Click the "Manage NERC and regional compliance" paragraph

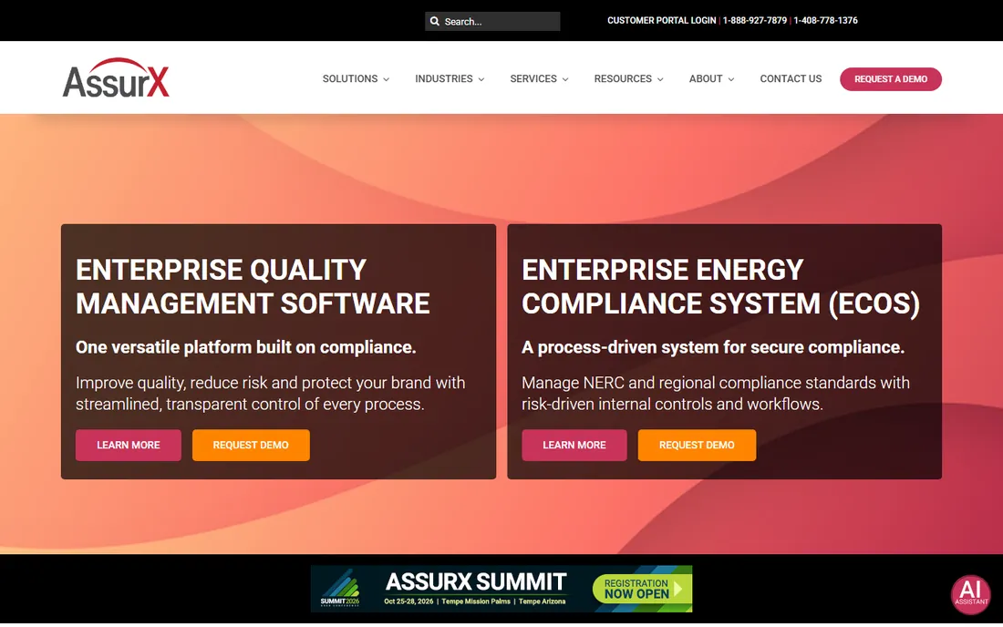pyautogui.click(x=715, y=393)
